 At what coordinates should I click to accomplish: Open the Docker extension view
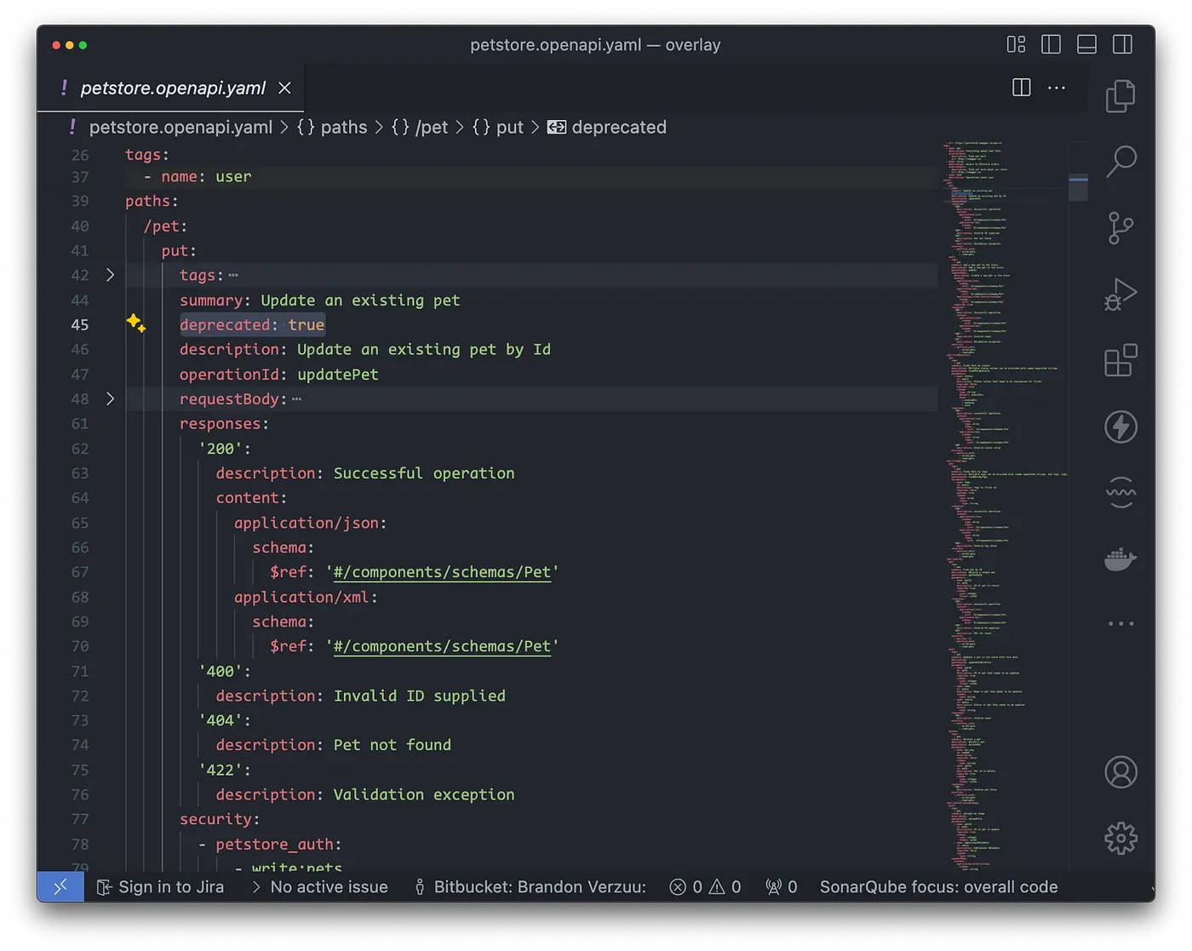click(x=1121, y=559)
